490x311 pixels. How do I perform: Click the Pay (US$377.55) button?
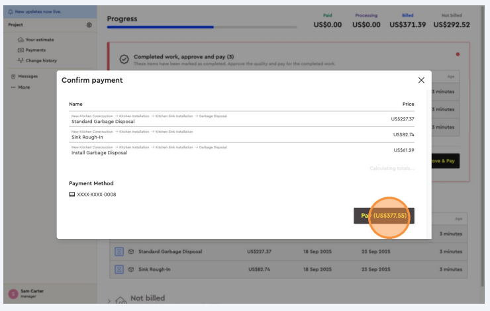point(383,216)
